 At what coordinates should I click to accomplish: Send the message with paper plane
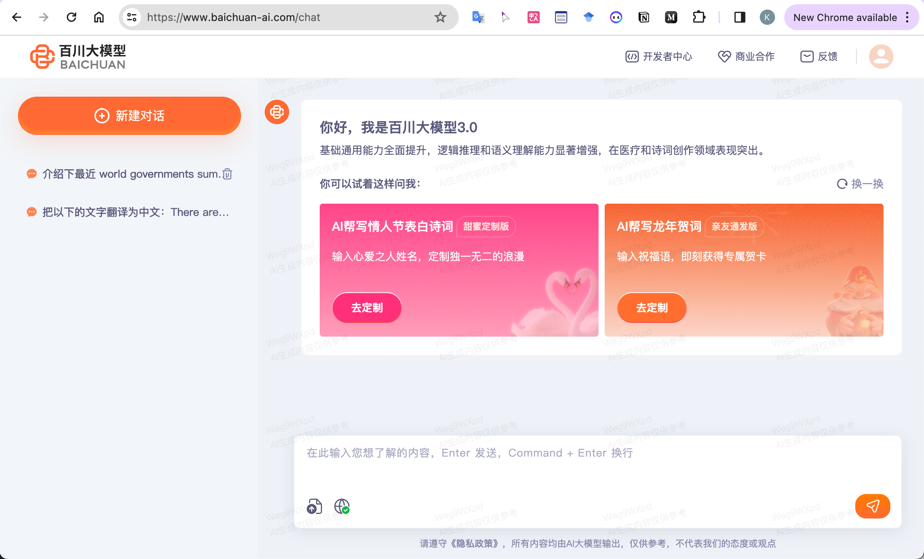(x=872, y=506)
